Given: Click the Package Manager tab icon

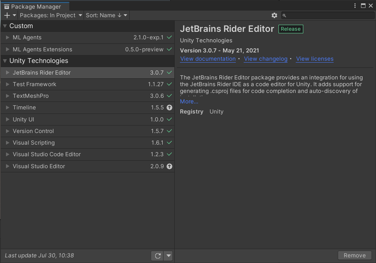Looking at the screenshot, I should tap(7, 7).
